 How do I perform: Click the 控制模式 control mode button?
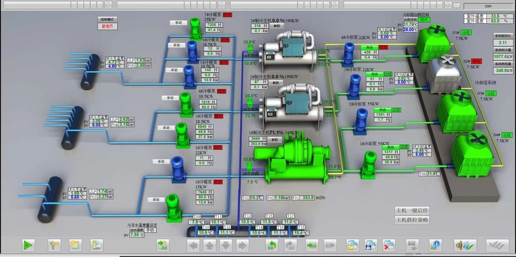(107, 19)
